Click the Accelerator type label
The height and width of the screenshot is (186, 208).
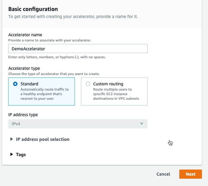(24, 68)
